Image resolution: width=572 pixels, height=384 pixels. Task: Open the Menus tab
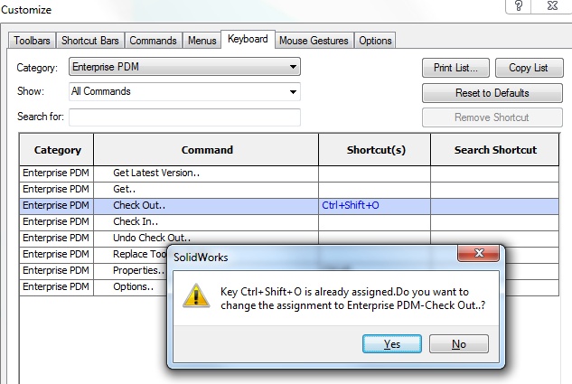coord(202,40)
